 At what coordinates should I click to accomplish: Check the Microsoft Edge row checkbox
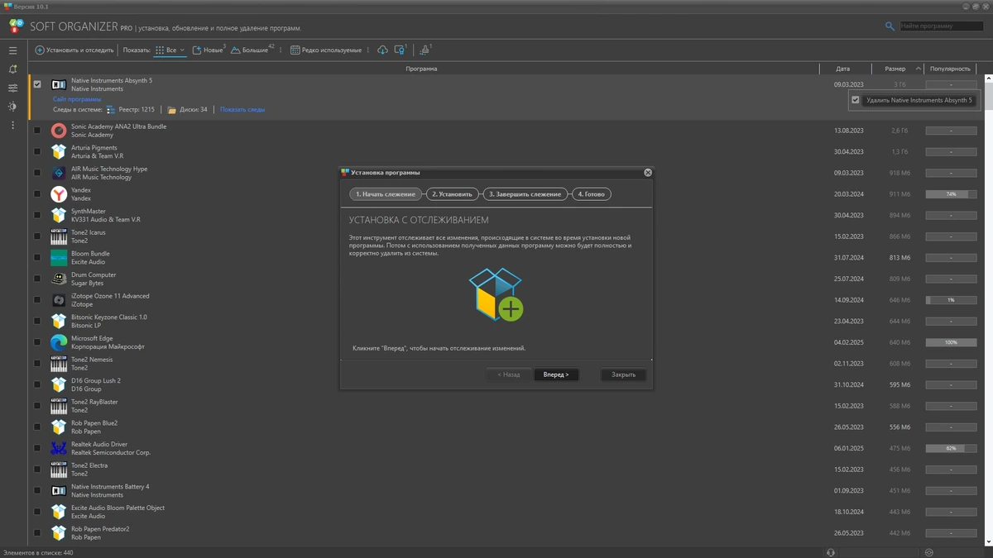click(x=36, y=342)
